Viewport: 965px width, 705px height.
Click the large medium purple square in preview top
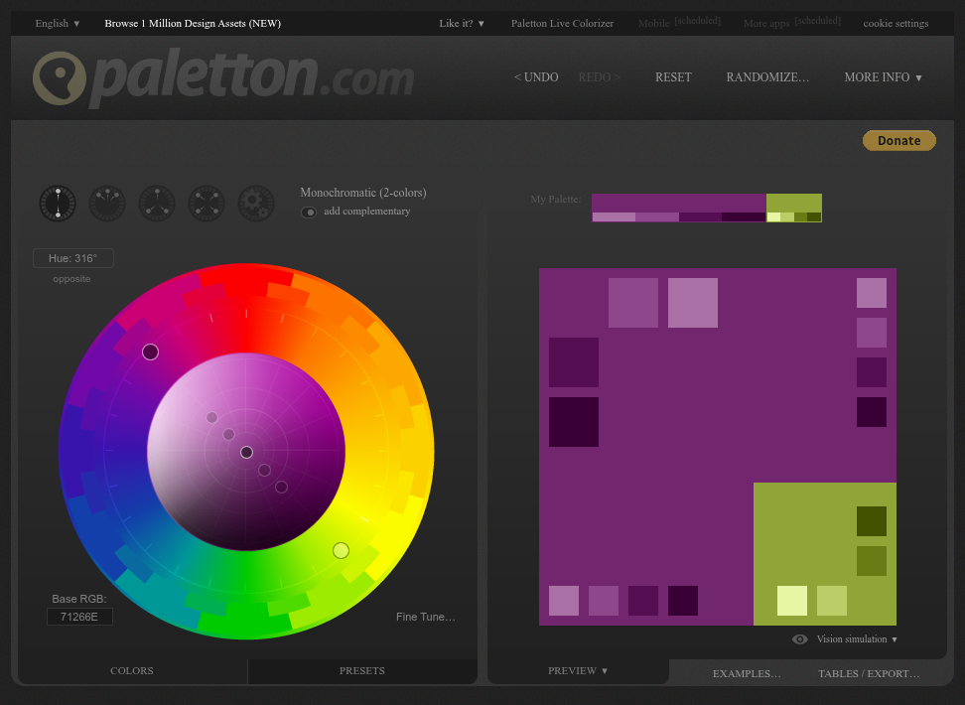click(x=633, y=303)
